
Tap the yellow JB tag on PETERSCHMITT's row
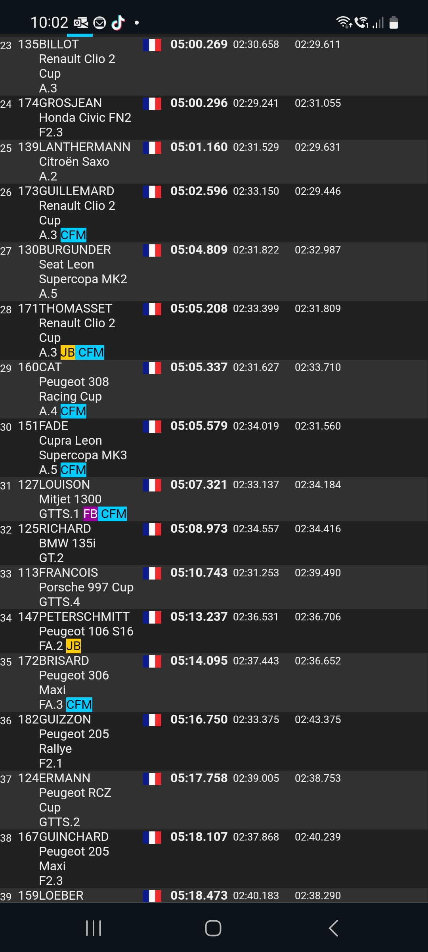pos(73,646)
